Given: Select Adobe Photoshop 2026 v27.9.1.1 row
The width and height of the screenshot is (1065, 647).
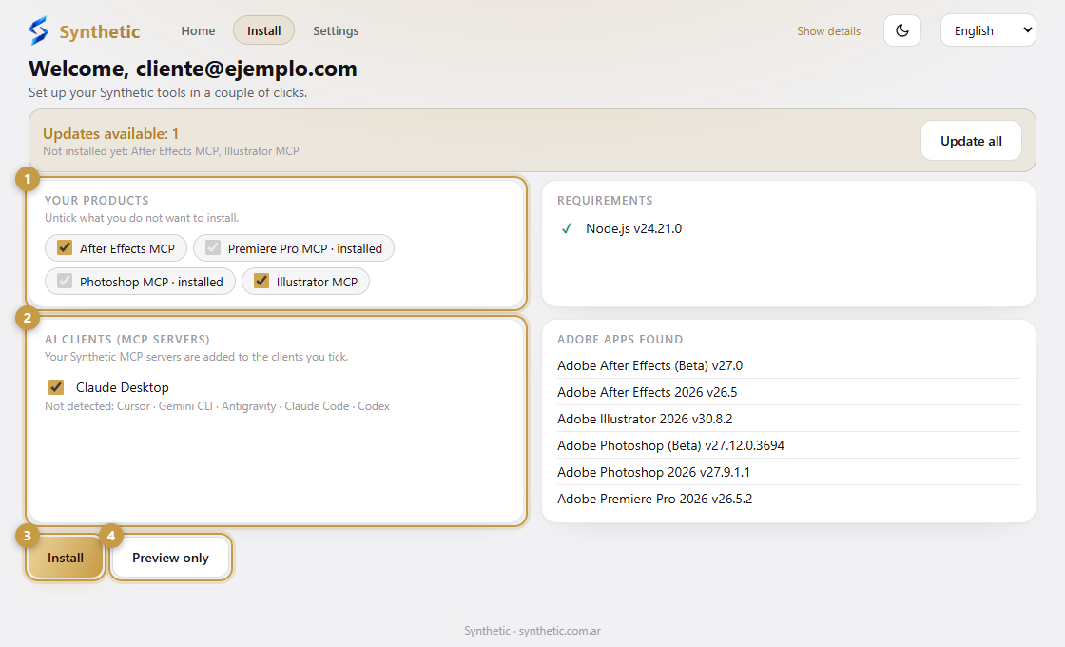Looking at the screenshot, I should (x=788, y=472).
